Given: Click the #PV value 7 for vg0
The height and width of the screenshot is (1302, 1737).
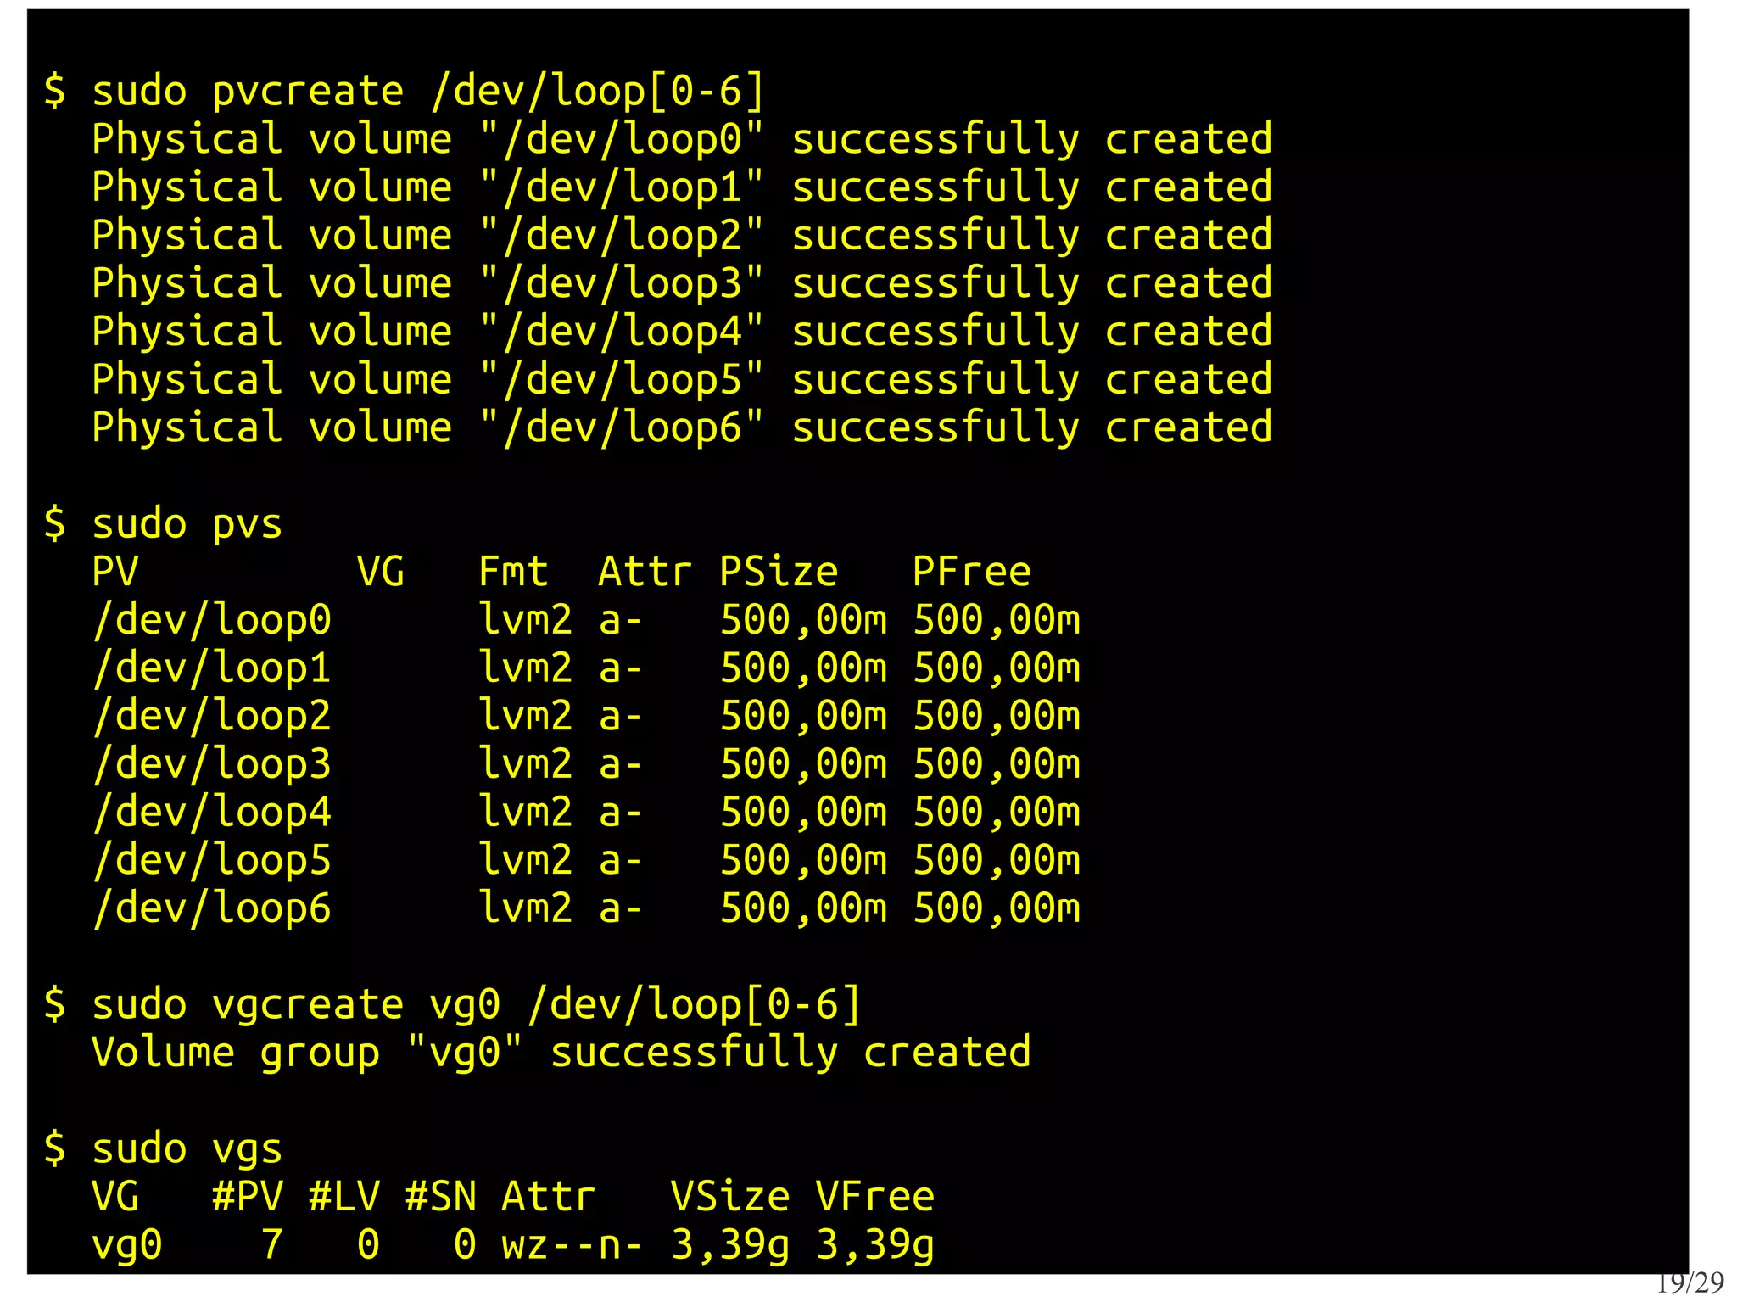Looking at the screenshot, I should click(271, 1244).
